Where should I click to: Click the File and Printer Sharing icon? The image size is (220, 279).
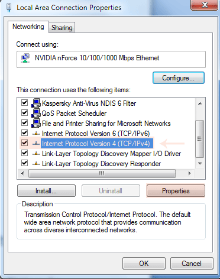(36, 123)
